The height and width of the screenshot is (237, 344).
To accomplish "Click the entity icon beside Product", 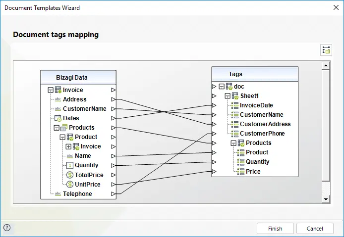I will [70, 137].
